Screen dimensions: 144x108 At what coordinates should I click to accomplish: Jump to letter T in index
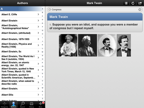[43, 77]
